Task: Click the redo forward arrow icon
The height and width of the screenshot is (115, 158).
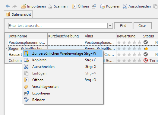Action: [14, 6]
